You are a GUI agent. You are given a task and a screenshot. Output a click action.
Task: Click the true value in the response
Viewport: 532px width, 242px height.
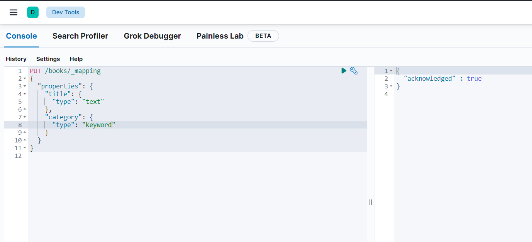click(474, 79)
